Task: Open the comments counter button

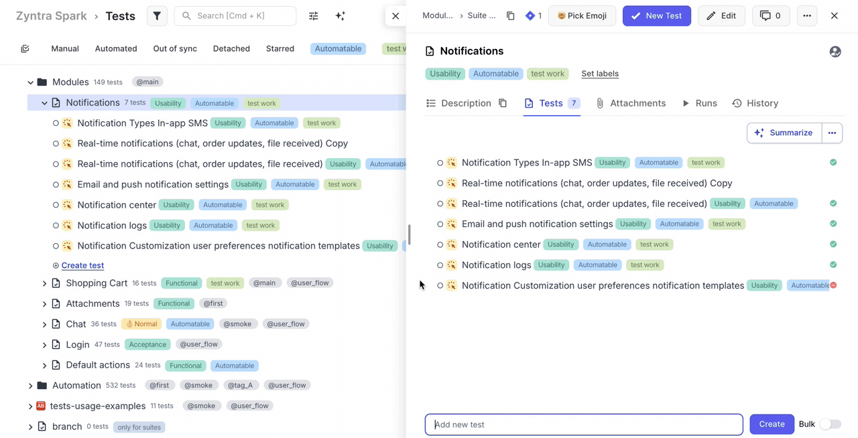Action: click(770, 16)
